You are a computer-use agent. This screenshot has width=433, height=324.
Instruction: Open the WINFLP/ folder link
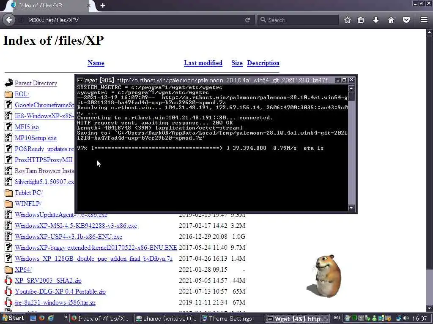28,204
